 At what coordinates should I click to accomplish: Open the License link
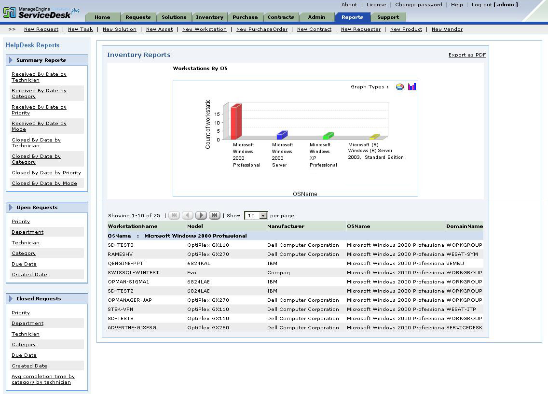pos(376,4)
